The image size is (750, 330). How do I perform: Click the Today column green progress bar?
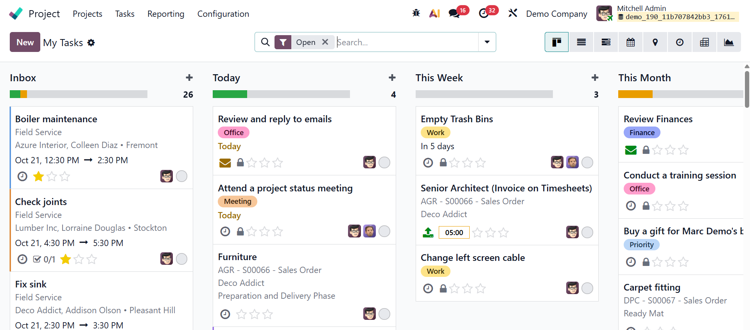coord(230,94)
